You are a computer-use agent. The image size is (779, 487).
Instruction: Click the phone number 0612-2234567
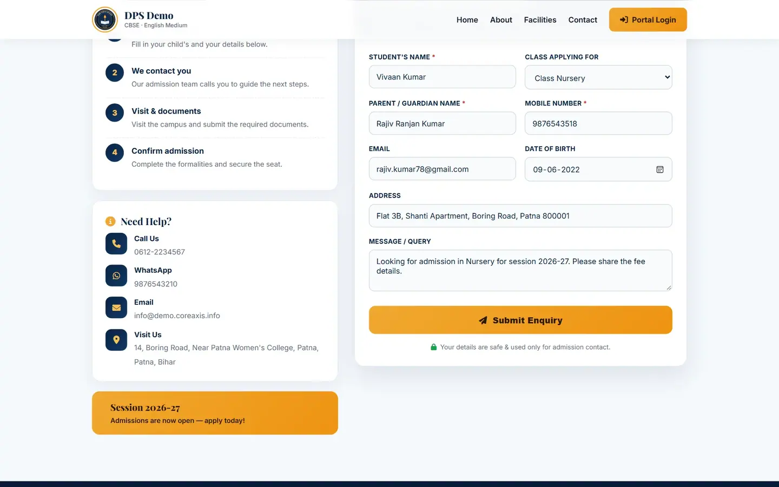(160, 252)
